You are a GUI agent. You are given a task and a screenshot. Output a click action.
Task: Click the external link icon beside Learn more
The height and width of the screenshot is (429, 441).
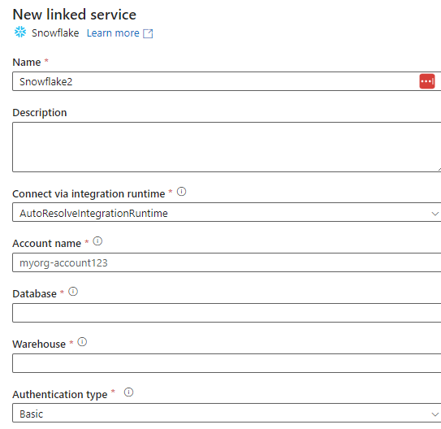pyautogui.click(x=148, y=33)
